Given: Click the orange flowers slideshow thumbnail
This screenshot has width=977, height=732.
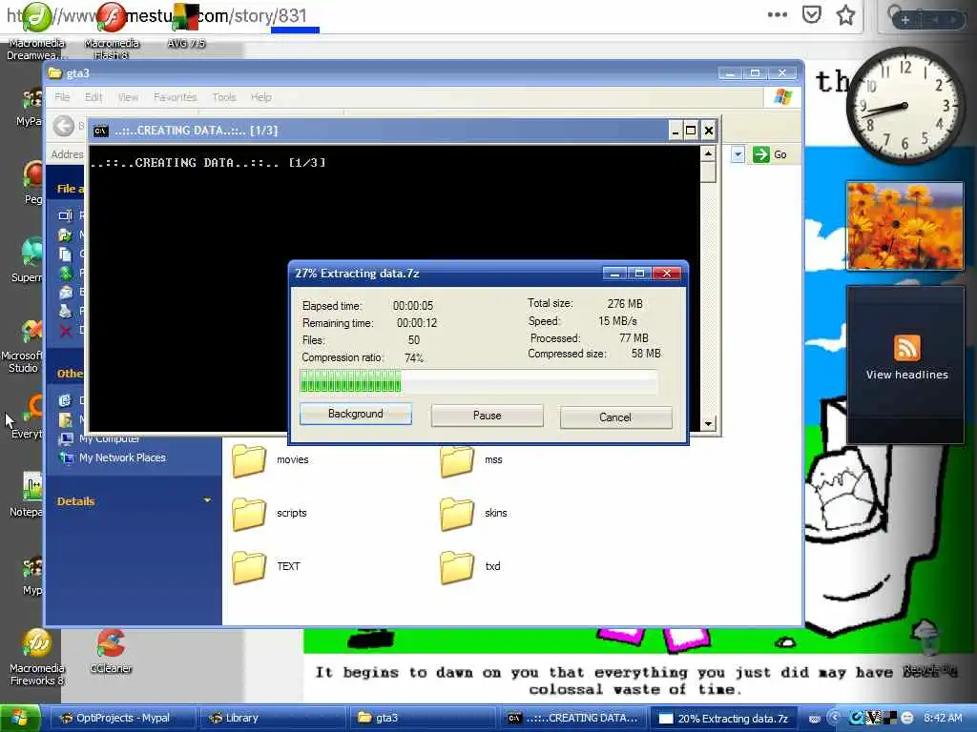Looking at the screenshot, I should pos(904,226).
